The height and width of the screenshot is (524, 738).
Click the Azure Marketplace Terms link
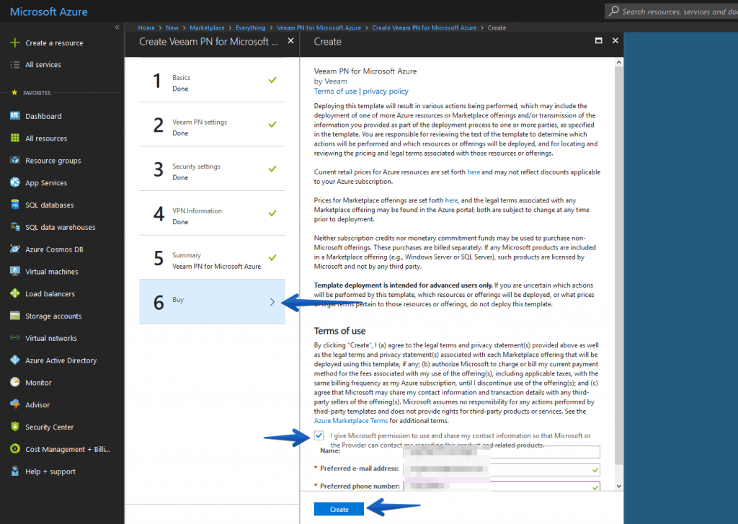coord(351,420)
